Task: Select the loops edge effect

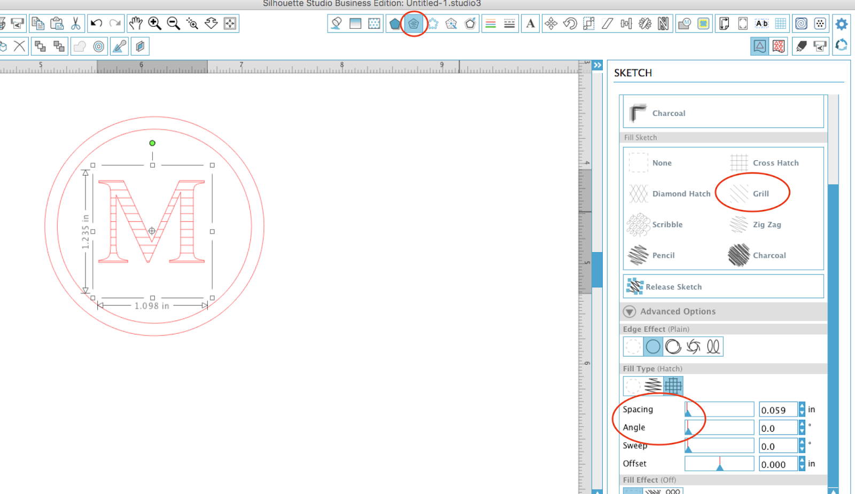Action: pyautogui.click(x=713, y=347)
